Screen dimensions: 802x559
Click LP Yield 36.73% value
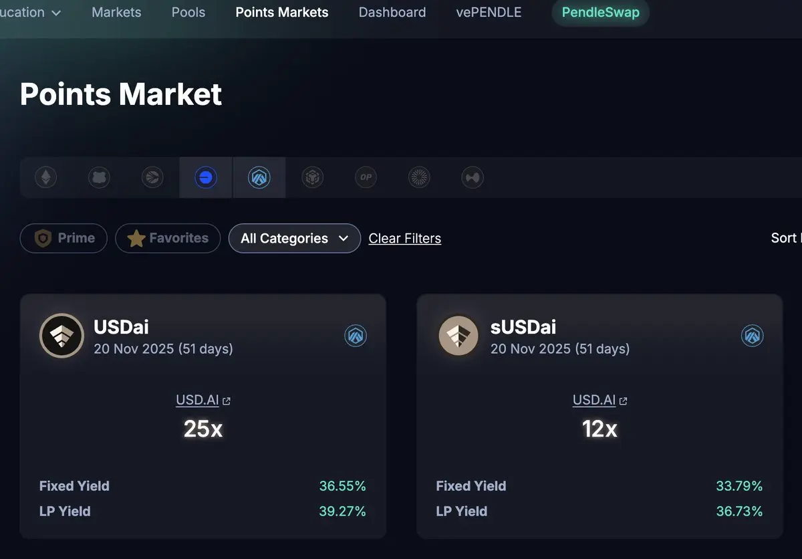pos(739,512)
